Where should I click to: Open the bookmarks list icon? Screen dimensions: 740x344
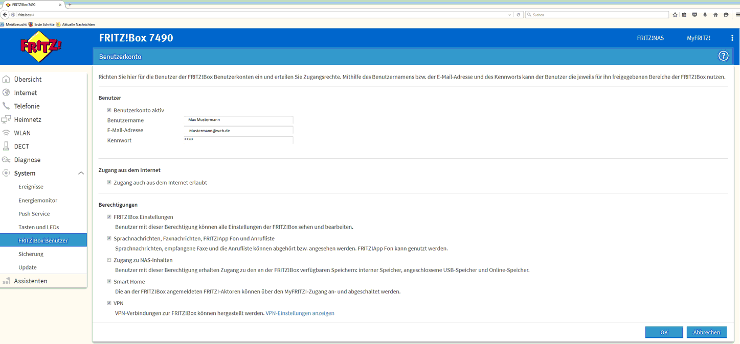[x=684, y=15]
